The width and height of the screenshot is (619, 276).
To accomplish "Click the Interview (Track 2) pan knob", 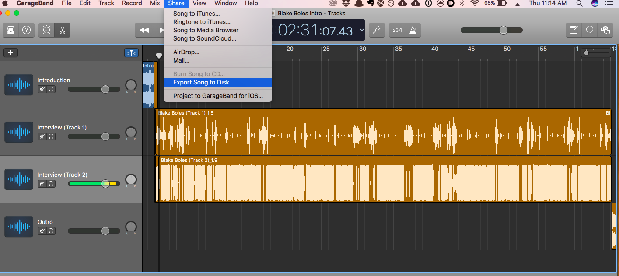I will click(x=131, y=179).
